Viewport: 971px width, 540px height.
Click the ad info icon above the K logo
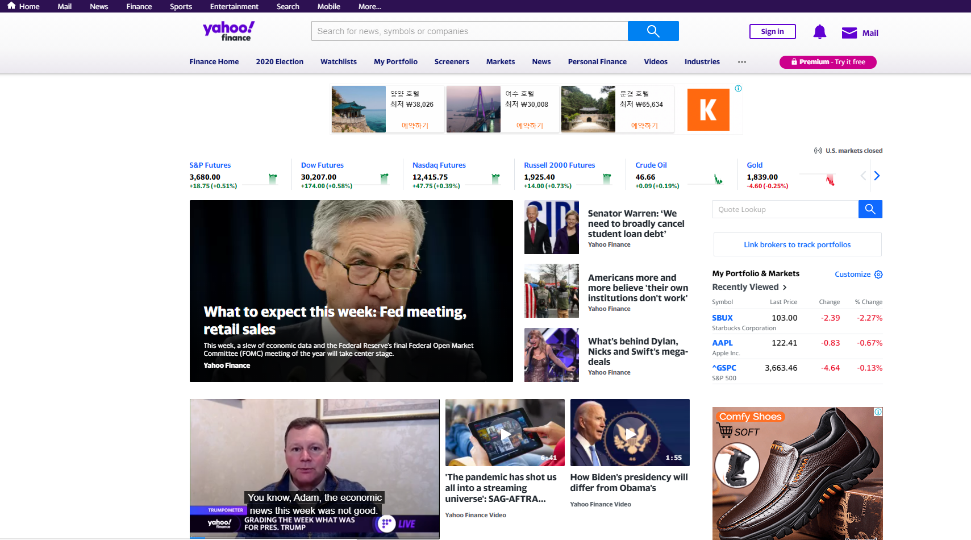click(738, 89)
